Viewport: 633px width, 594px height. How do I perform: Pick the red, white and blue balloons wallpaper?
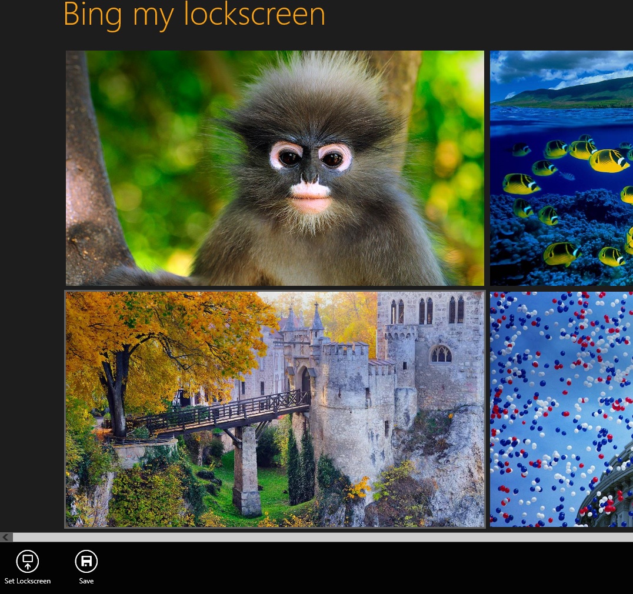(x=562, y=409)
